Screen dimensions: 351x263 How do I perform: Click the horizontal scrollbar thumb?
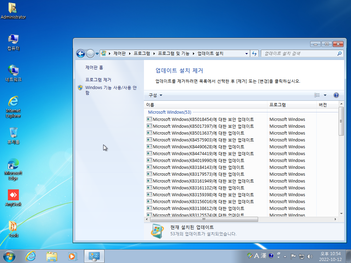(204, 220)
